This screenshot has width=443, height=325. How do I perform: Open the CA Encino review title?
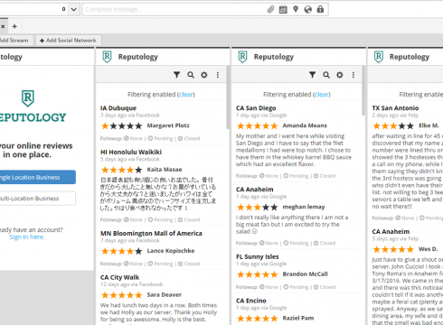(251, 301)
